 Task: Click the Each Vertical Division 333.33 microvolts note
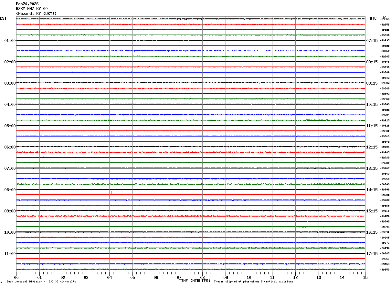click(41, 282)
